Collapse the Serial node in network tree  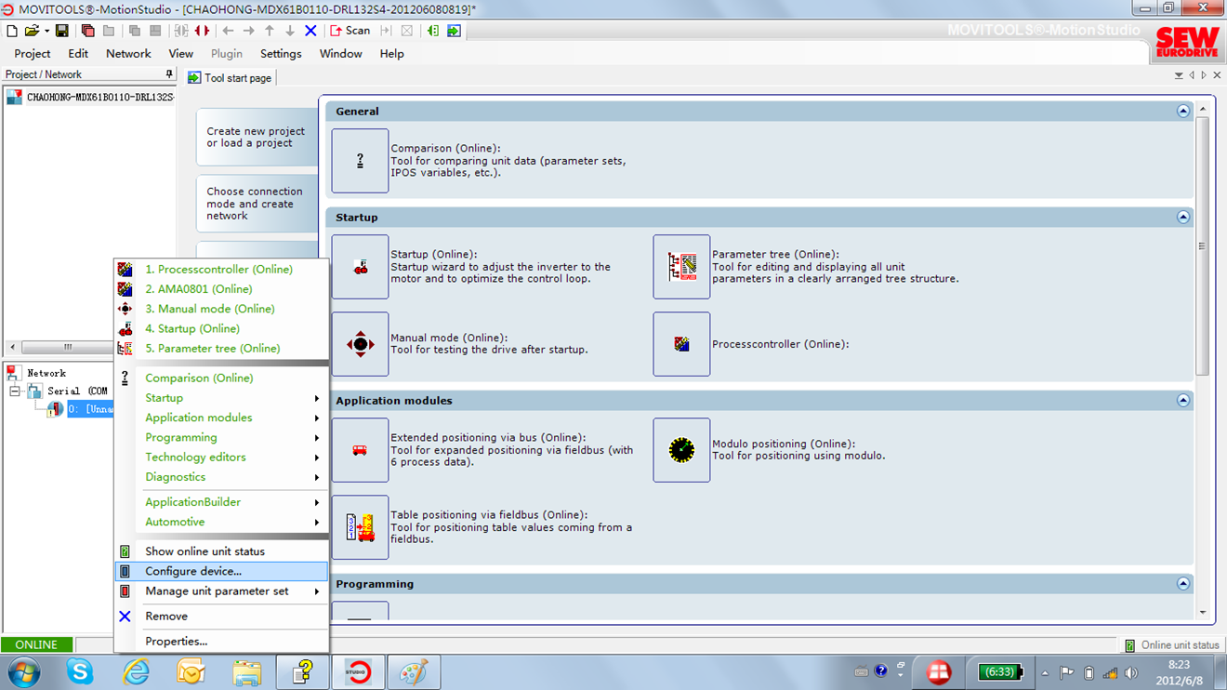[x=15, y=391]
